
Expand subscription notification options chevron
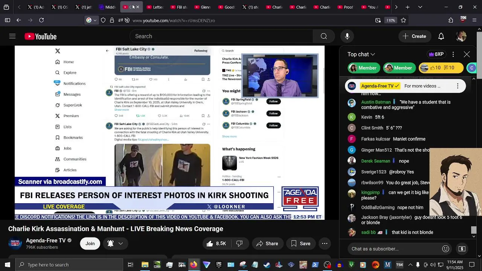pos(121,244)
